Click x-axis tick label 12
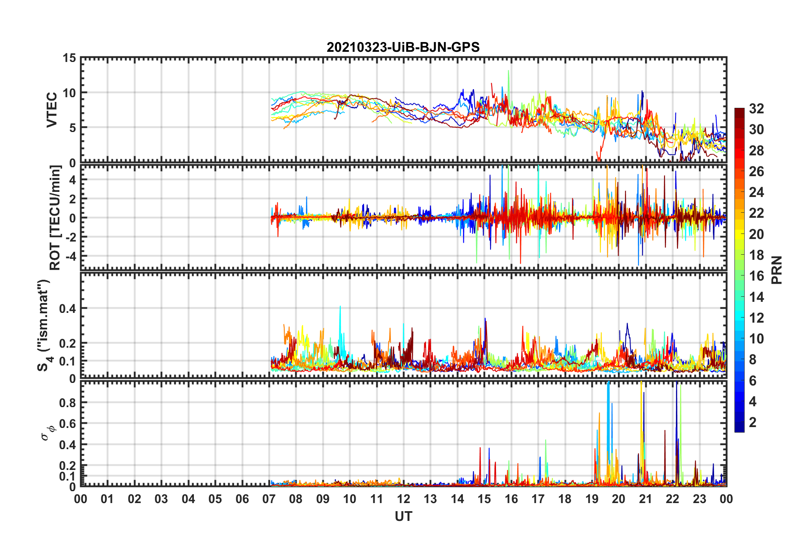Image resolution: width=807 pixels, height=540 pixels. click(x=403, y=499)
